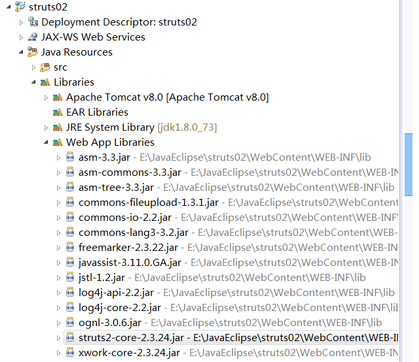Click the Web App Libraries icon
Image resolution: width=419 pixels, height=362 pixels.
click(58, 142)
